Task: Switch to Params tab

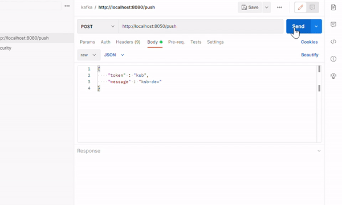Action: coord(87,42)
